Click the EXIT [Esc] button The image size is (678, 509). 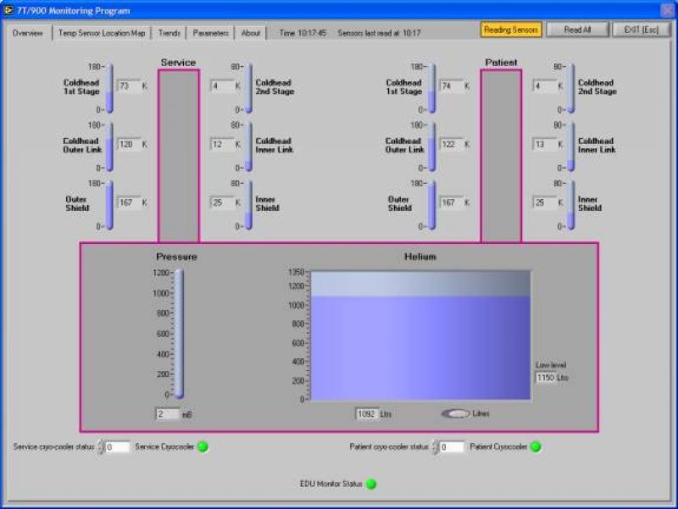642,30
